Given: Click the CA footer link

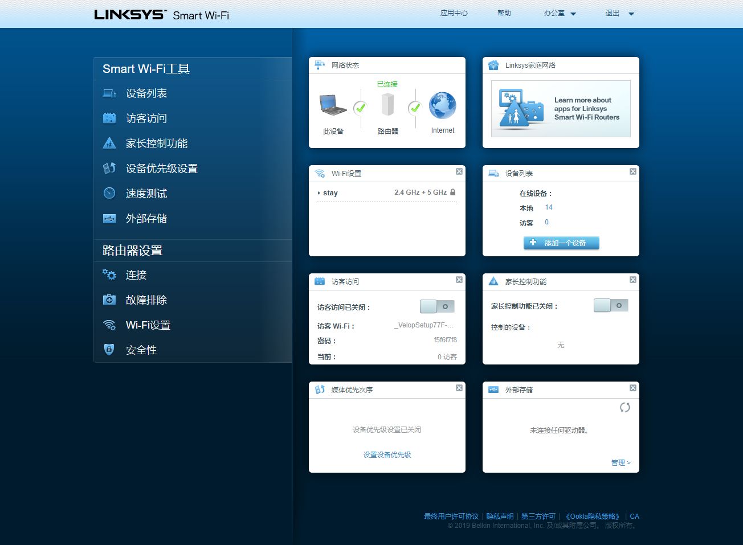Looking at the screenshot, I should pyautogui.click(x=634, y=517).
